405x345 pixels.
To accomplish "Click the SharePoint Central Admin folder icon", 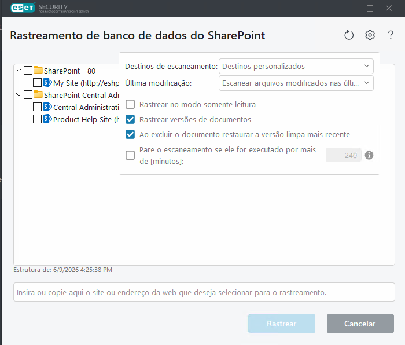I will click(38, 94).
